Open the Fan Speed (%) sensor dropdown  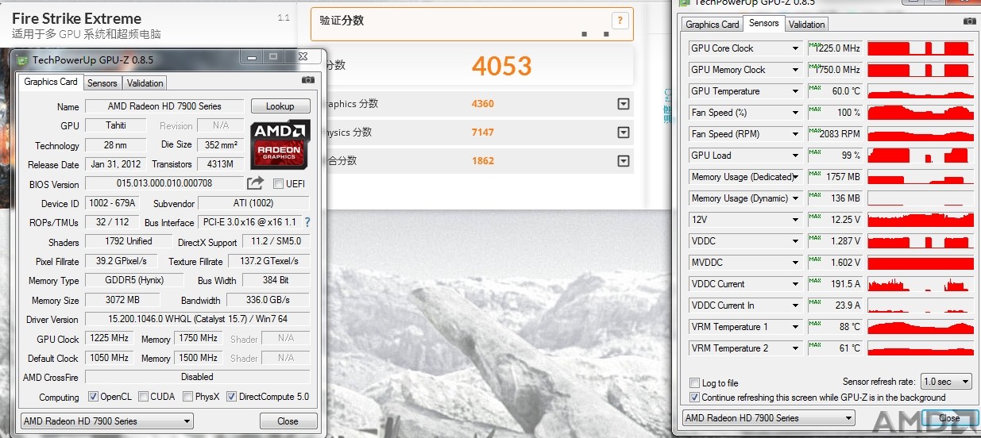[x=795, y=113]
